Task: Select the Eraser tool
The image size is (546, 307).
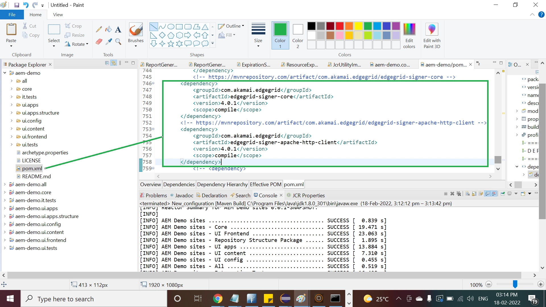Action: (99, 42)
